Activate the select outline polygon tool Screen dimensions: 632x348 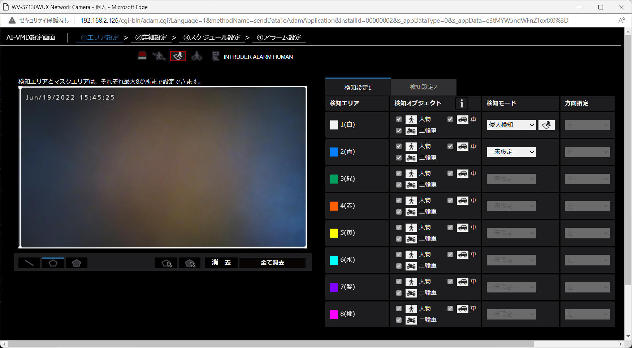click(166, 263)
